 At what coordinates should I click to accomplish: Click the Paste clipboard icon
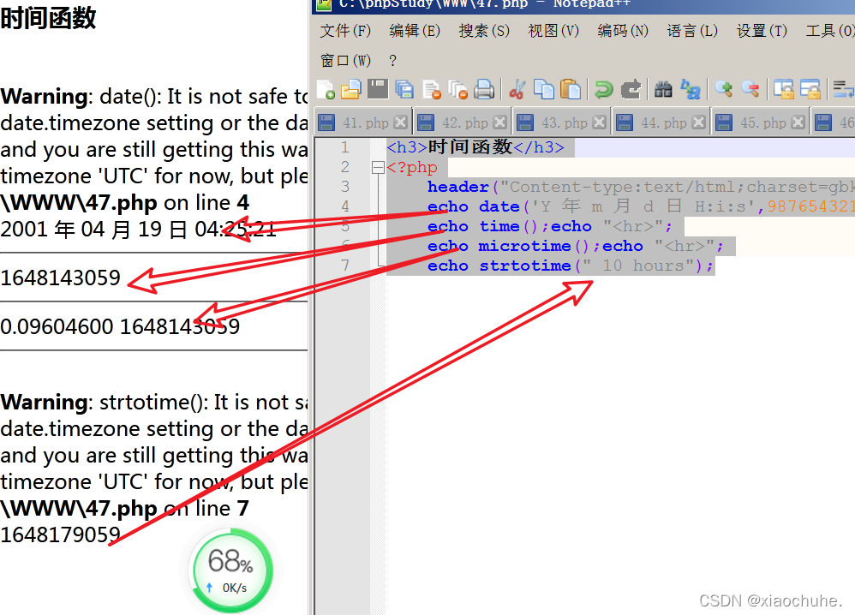[571, 89]
